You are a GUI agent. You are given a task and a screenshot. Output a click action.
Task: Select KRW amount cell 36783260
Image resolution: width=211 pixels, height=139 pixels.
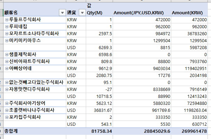pyautogui.click(x=189, y=33)
